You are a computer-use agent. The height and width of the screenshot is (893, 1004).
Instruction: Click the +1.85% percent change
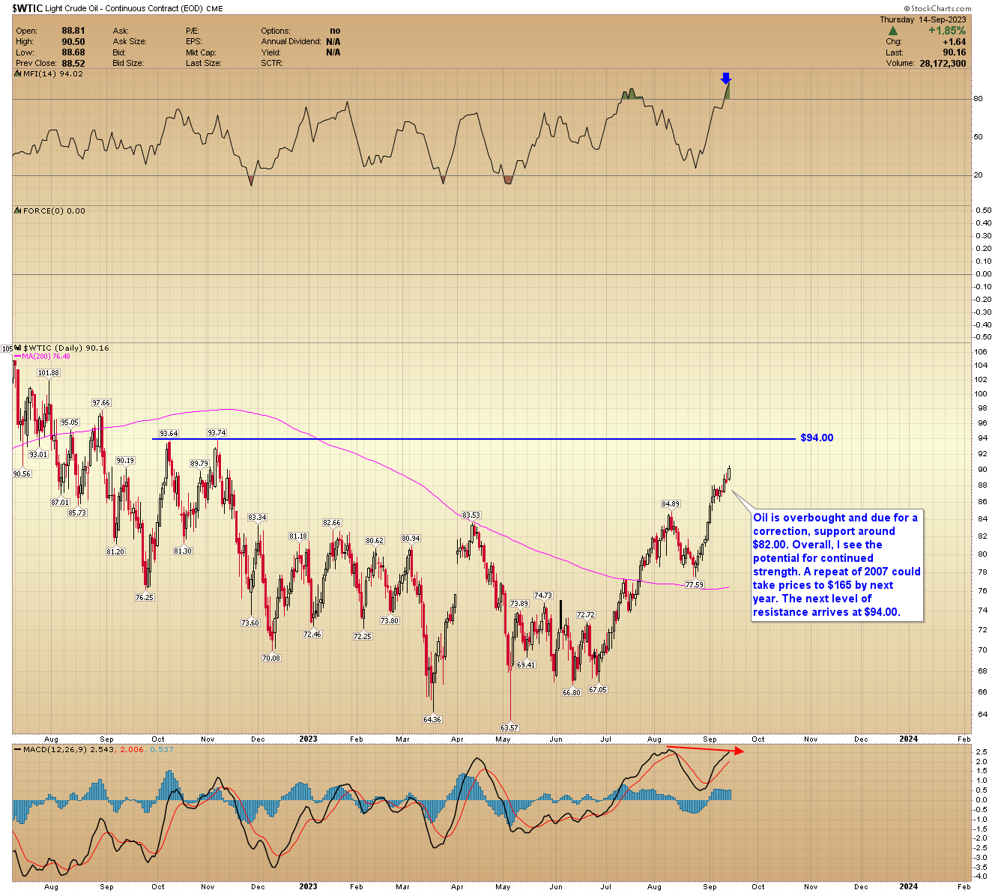pyautogui.click(x=947, y=31)
